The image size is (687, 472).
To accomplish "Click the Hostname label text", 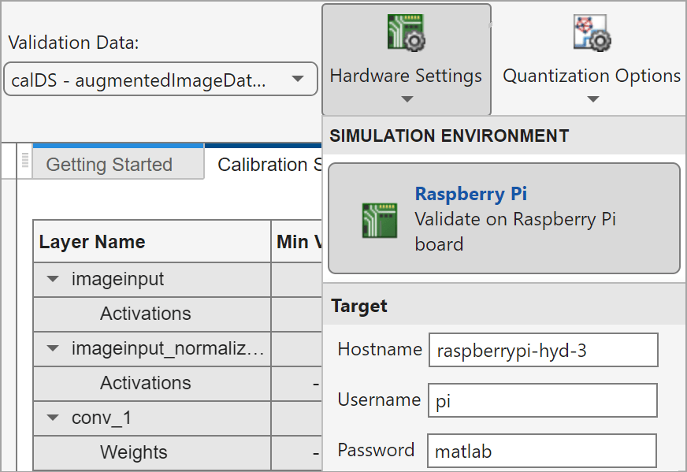I will click(x=380, y=349).
